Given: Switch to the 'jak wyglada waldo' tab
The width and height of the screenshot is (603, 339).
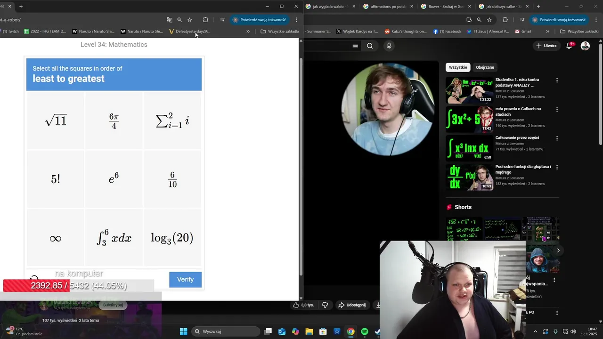Looking at the screenshot, I should [330, 7].
